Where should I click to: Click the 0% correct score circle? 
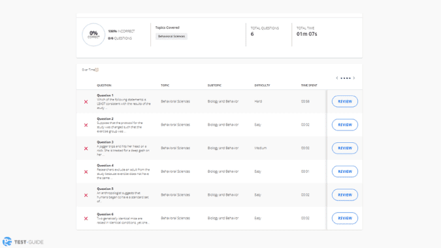point(93,35)
